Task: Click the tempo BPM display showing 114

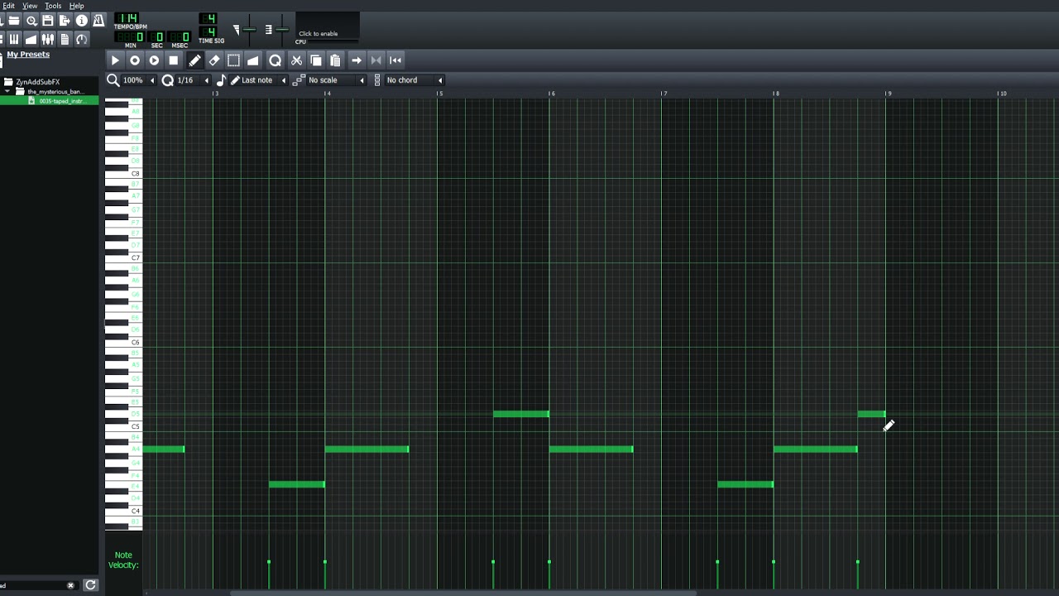Action: click(x=127, y=18)
